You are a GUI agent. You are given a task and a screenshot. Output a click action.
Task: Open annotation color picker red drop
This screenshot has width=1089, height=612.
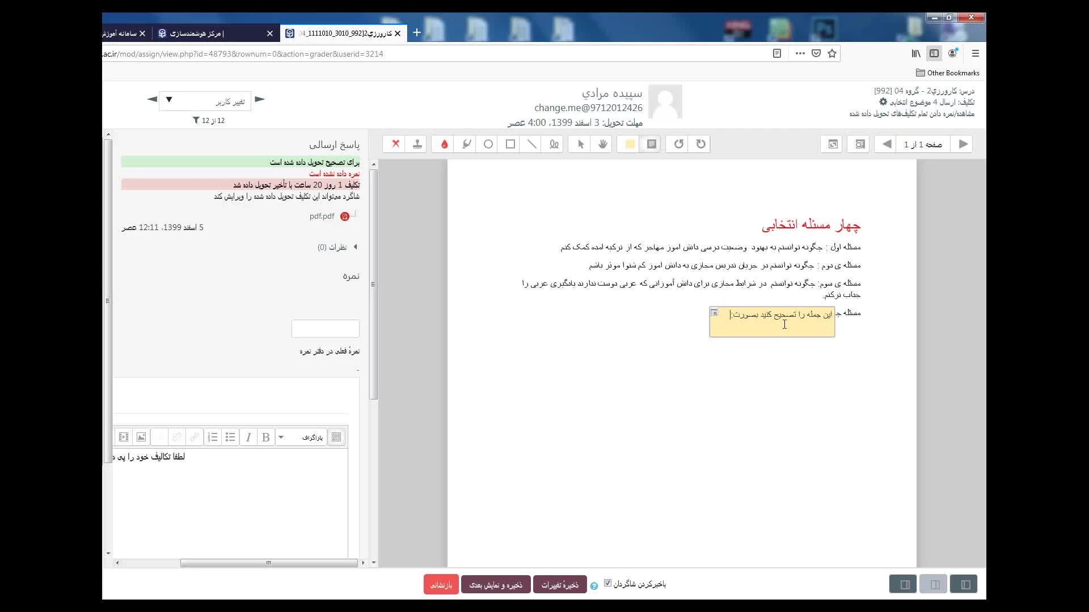pos(444,144)
